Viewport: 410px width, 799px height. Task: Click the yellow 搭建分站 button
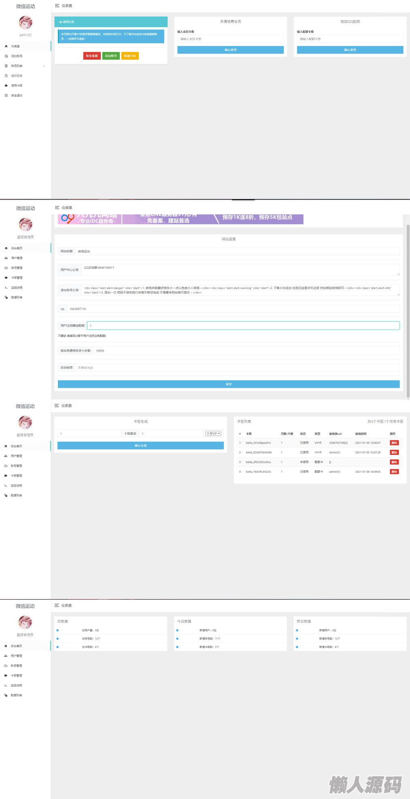[130, 56]
